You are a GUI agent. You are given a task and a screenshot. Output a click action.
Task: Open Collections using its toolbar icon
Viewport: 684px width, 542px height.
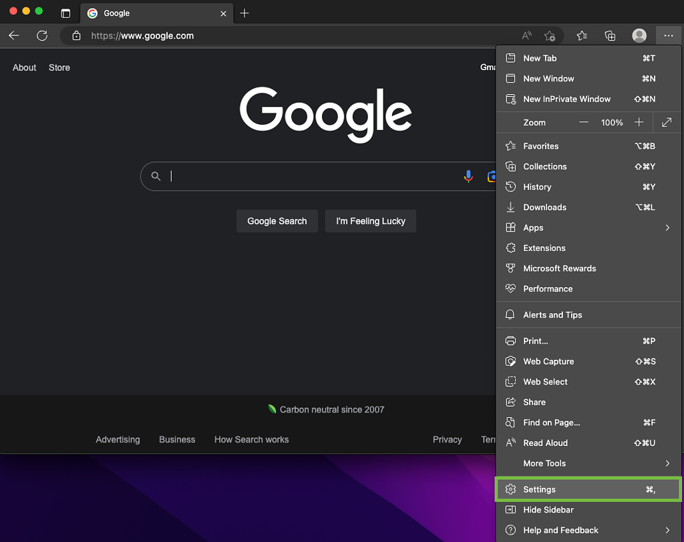tap(609, 35)
